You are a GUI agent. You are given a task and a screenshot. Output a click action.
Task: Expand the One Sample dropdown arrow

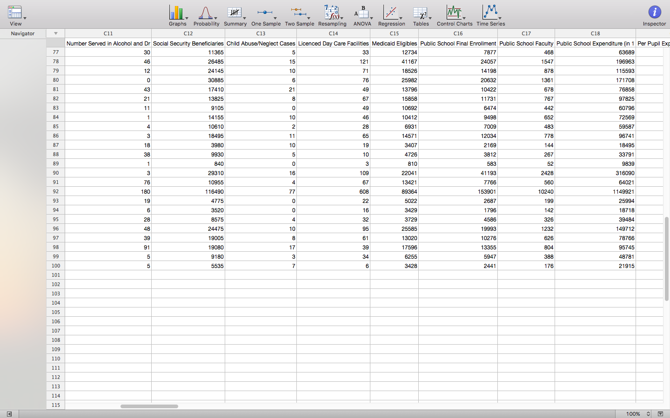click(x=275, y=19)
